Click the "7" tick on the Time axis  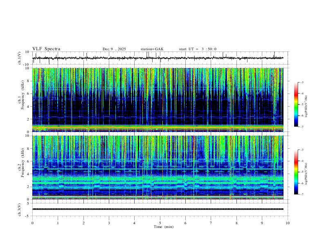pyautogui.click(x=211, y=223)
